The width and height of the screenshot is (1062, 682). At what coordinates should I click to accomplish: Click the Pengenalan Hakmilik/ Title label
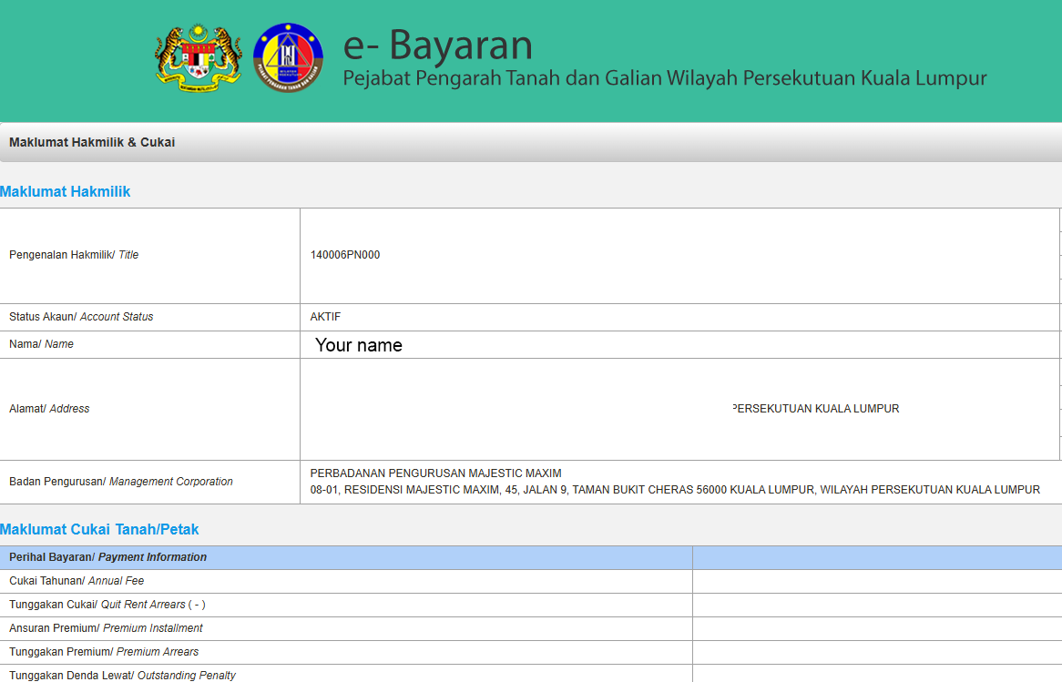tap(74, 255)
